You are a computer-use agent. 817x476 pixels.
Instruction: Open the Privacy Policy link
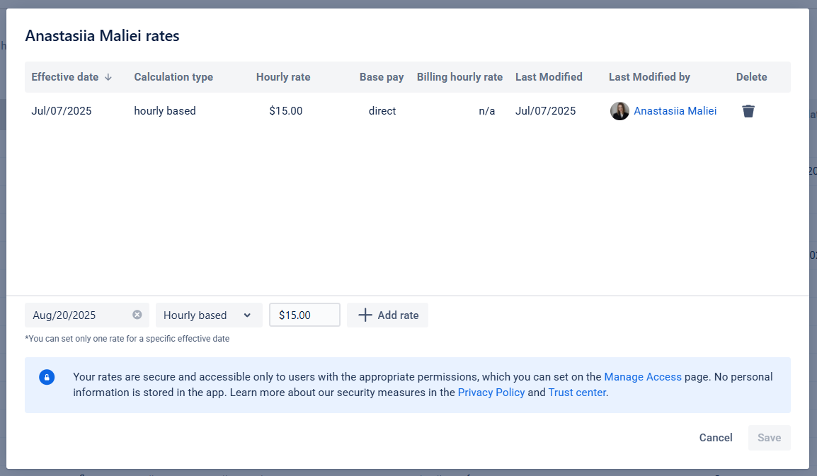pyautogui.click(x=491, y=393)
